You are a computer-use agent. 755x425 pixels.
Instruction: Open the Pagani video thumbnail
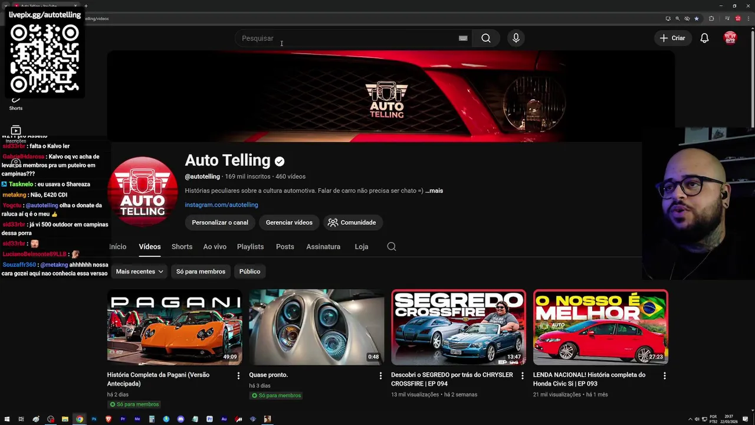[175, 327]
